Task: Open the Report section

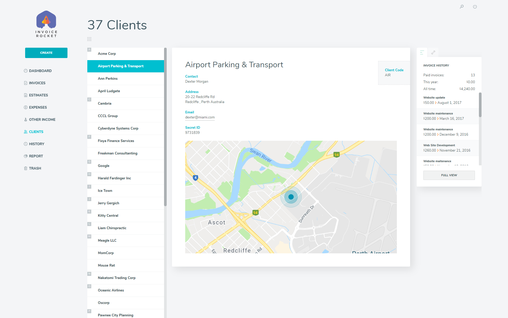Action: pos(36,156)
